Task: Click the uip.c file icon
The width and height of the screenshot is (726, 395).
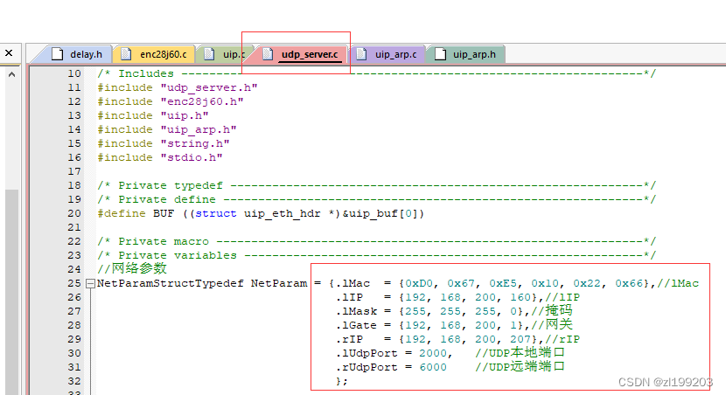Action: (209, 54)
